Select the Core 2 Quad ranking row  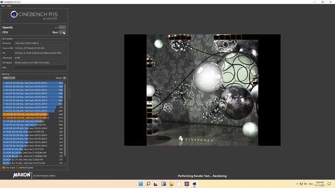[33, 159]
